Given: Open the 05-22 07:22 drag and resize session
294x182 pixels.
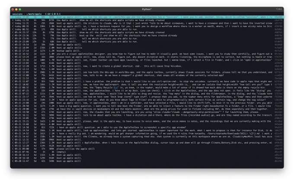Looking at the screenshot, I should [x=147, y=94].
